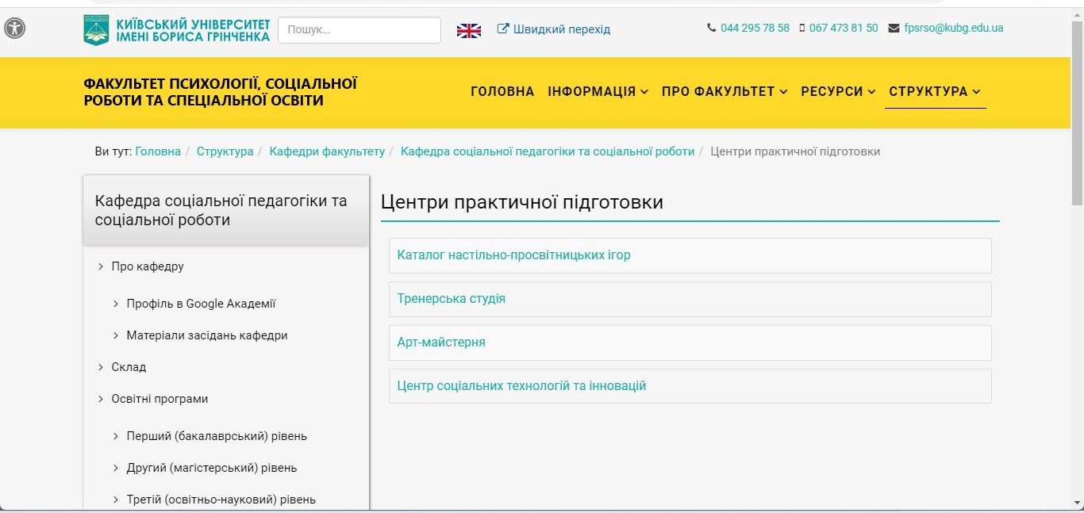Select Склад in the sidebar menu
The image size is (1084, 513).
(129, 367)
